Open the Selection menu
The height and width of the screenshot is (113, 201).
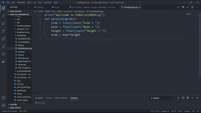(21, 2)
